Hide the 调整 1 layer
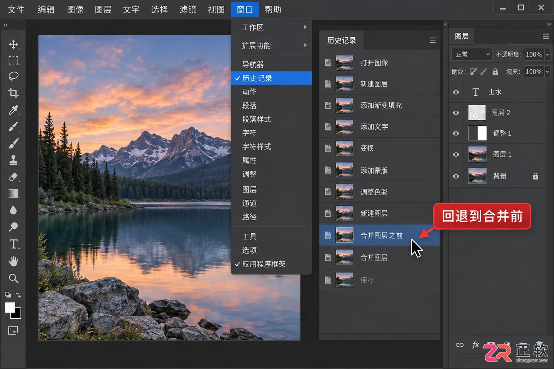Image resolution: width=554 pixels, height=369 pixels. (x=456, y=133)
